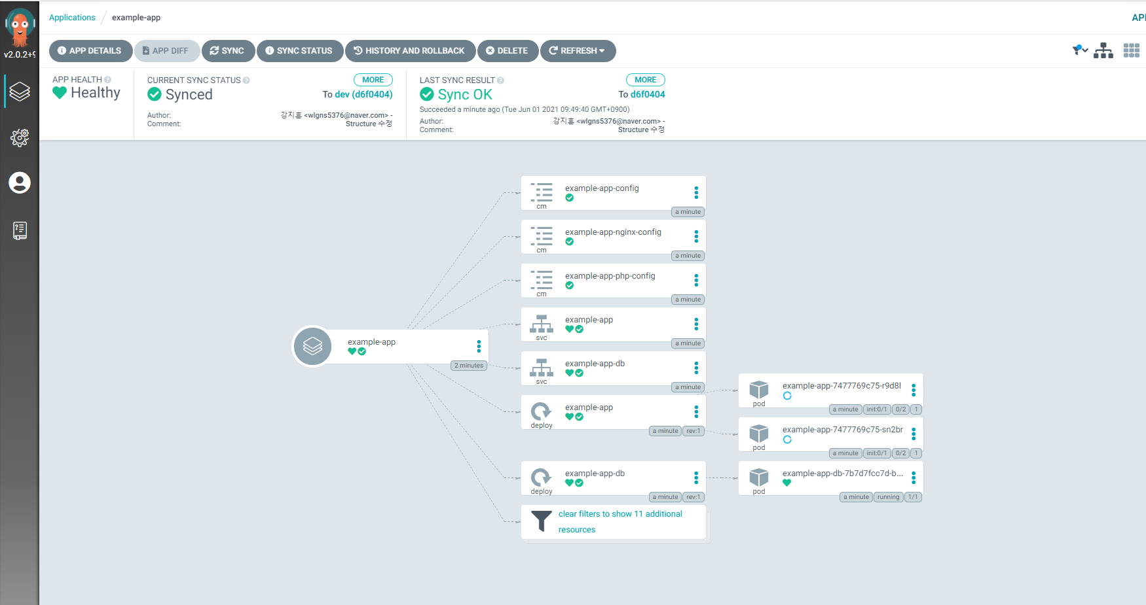Viewport: 1146px width, 605px height.
Task: Open the User Info icon in sidebar
Action: (x=20, y=182)
